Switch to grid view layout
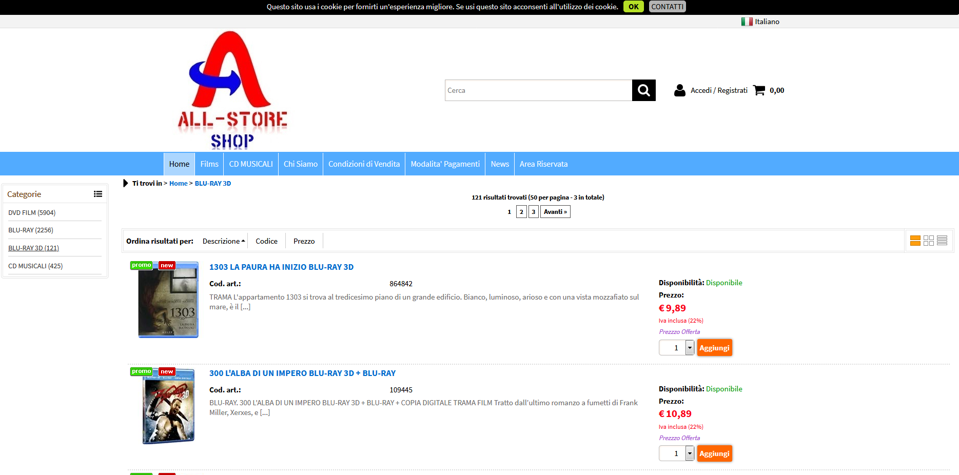The height and width of the screenshot is (475, 959). click(x=929, y=241)
